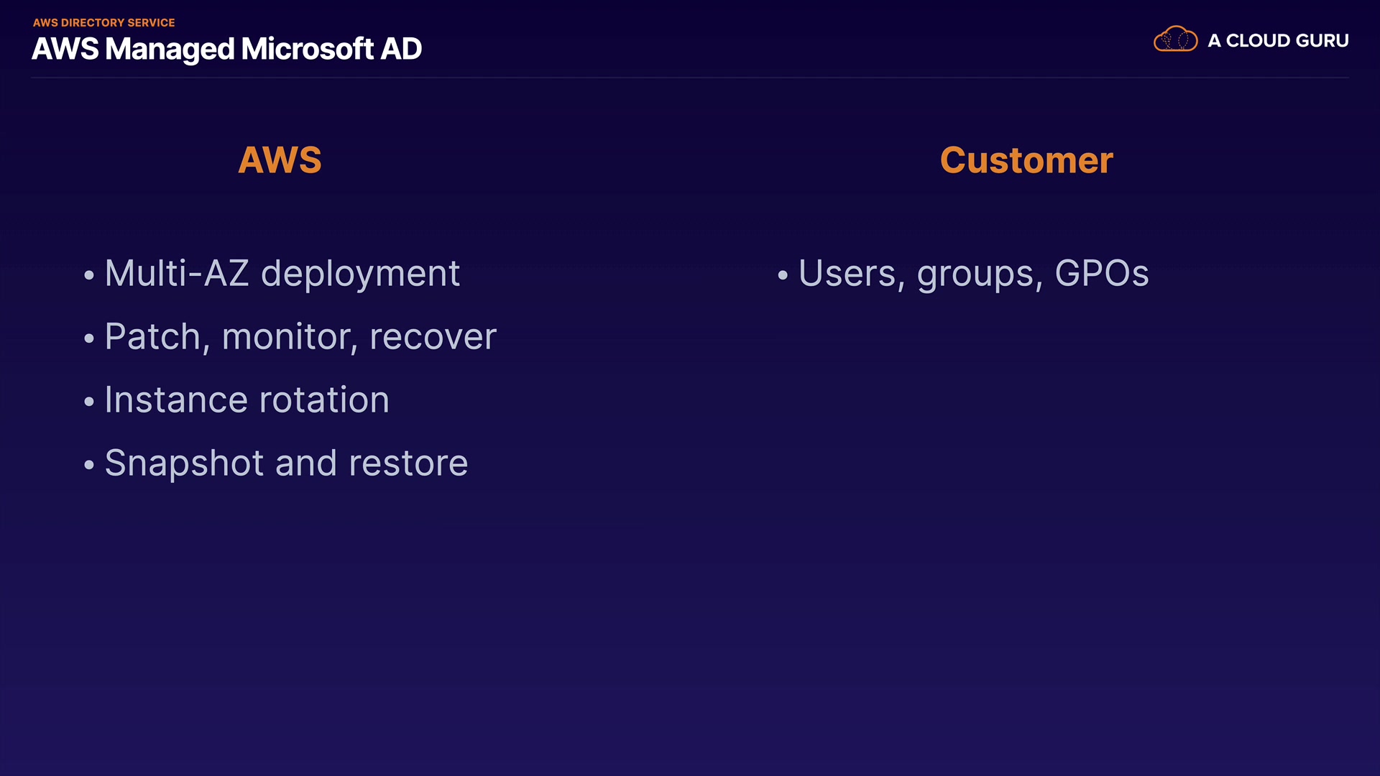This screenshot has width=1380, height=776.
Task: Click the "AWS DIRECTORY SERVICE" orange label
Action: [x=104, y=23]
